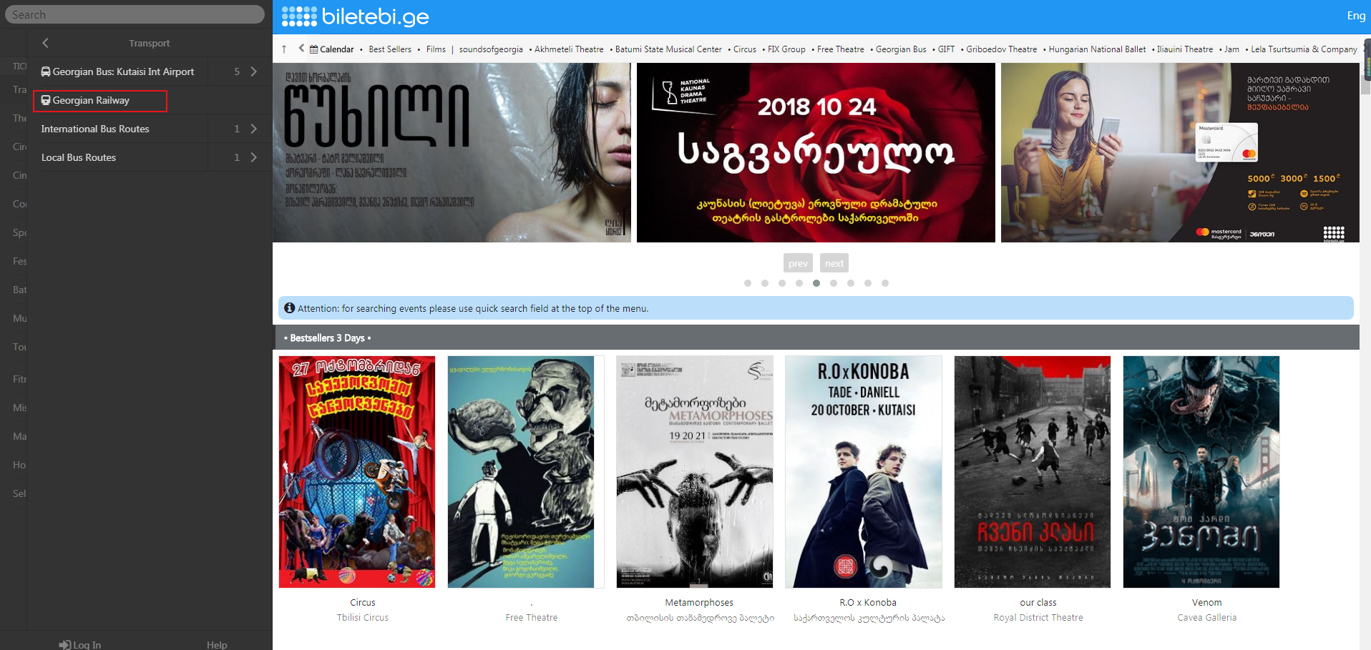Viewport: 1371px width, 650px height.
Task: Expand the Local Bus Routes chevron
Action: 253,157
